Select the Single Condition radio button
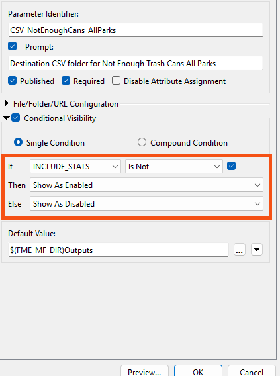280x376 pixels. pyautogui.click(x=19, y=142)
